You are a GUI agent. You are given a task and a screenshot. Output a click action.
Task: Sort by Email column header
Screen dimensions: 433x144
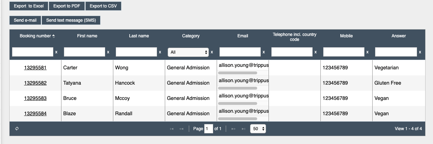click(243, 36)
